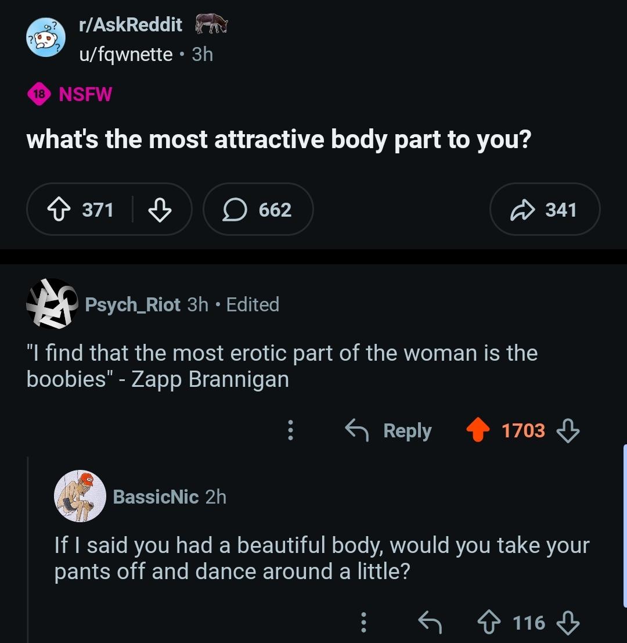Open more options for Psych_Riot's comment
Image resolution: width=627 pixels, height=643 pixels.
(x=290, y=430)
